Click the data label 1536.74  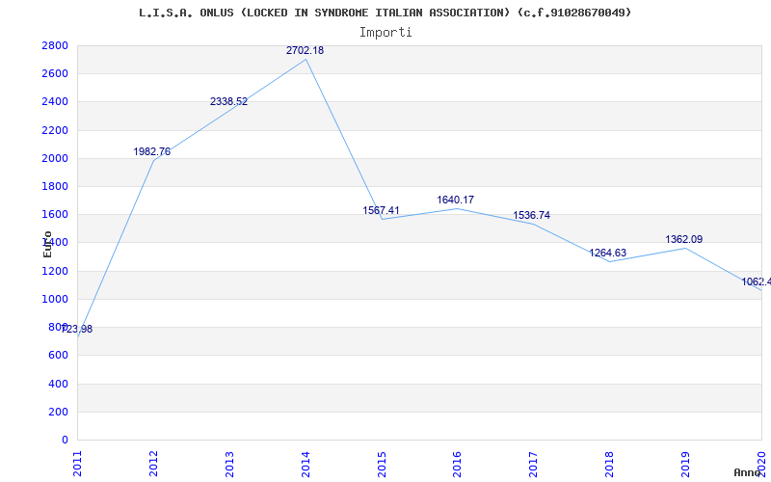tap(532, 215)
